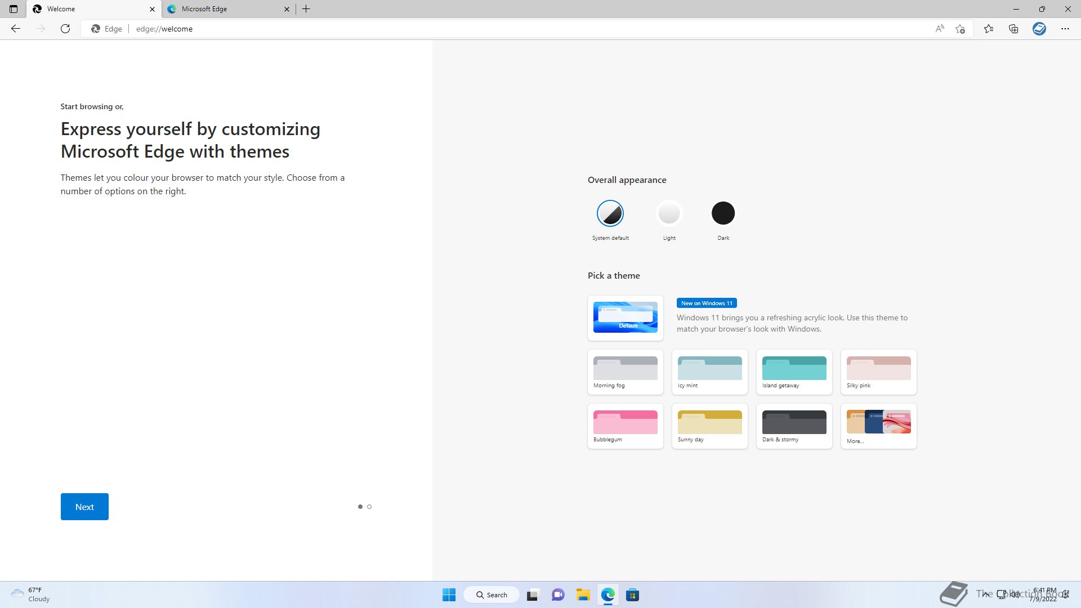
Task: Go back with the browser Back arrow
Action: (16, 29)
